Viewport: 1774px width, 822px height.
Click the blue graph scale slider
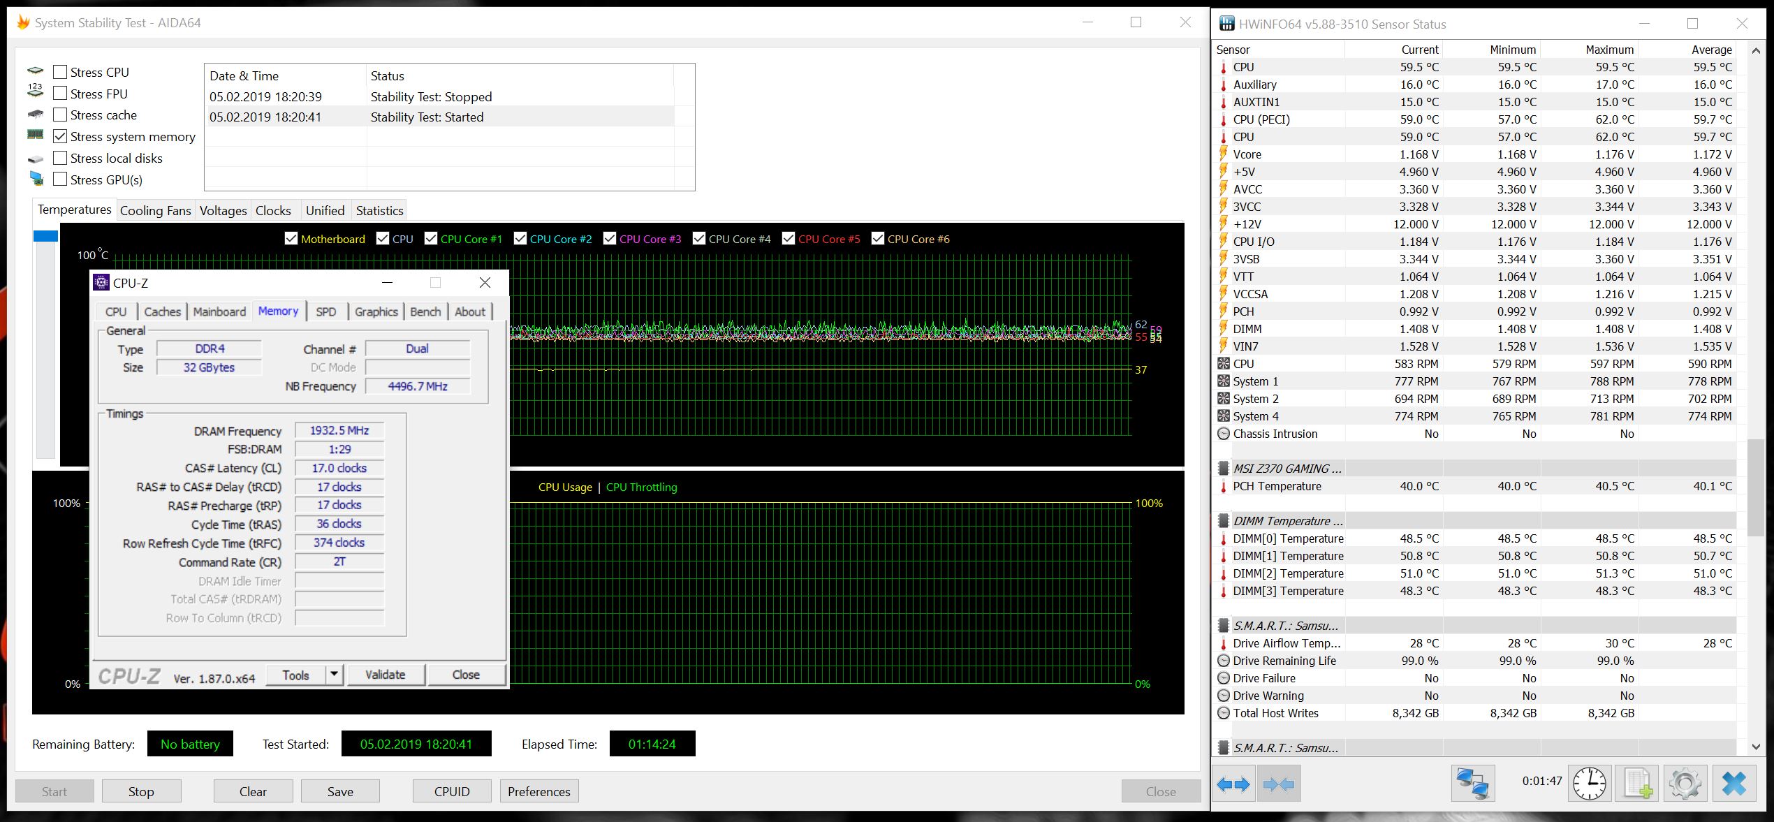click(45, 237)
